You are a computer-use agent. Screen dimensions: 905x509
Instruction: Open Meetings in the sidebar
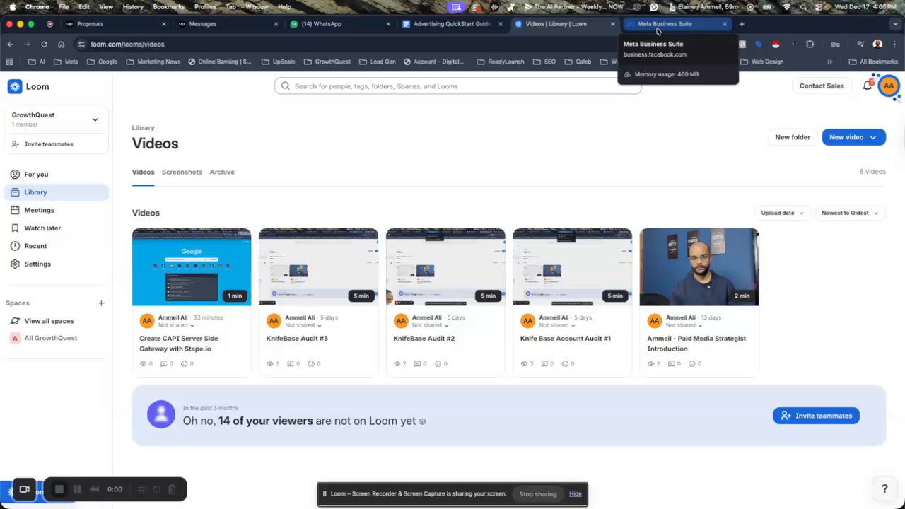(57, 210)
